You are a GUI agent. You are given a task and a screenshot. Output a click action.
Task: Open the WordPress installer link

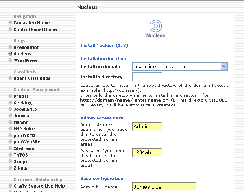tap(25, 60)
